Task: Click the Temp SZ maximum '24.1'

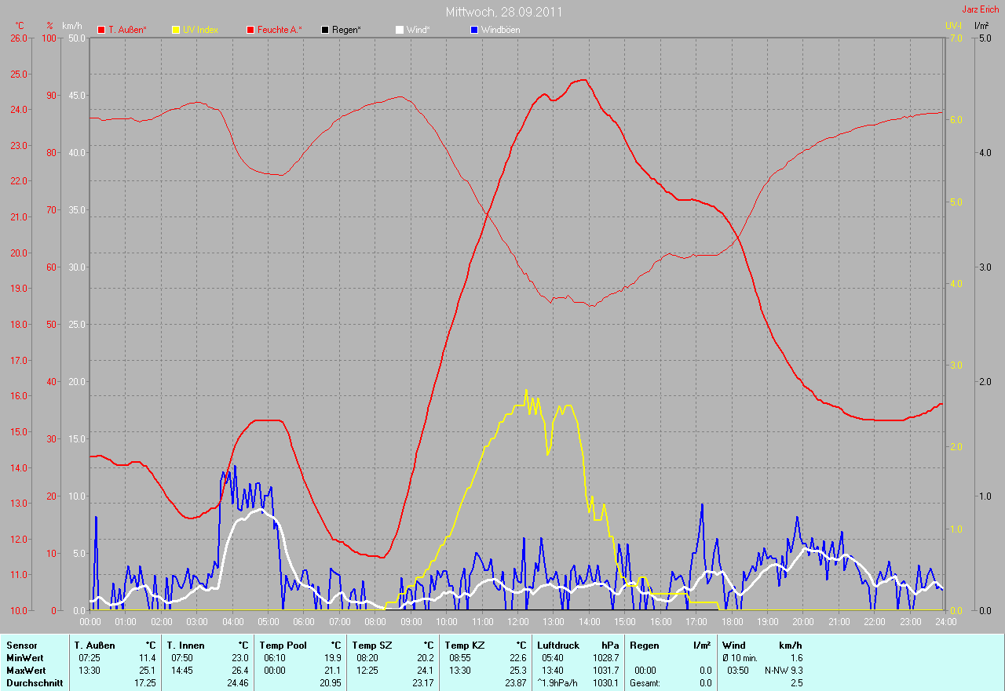Action: tap(425, 671)
